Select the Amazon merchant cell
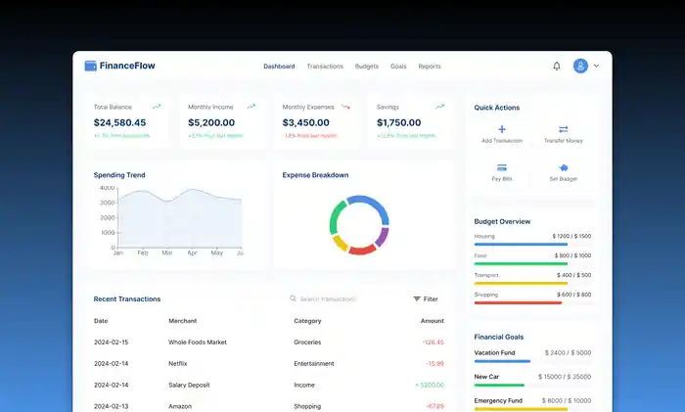The width and height of the screenshot is (685, 412). [x=180, y=406]
